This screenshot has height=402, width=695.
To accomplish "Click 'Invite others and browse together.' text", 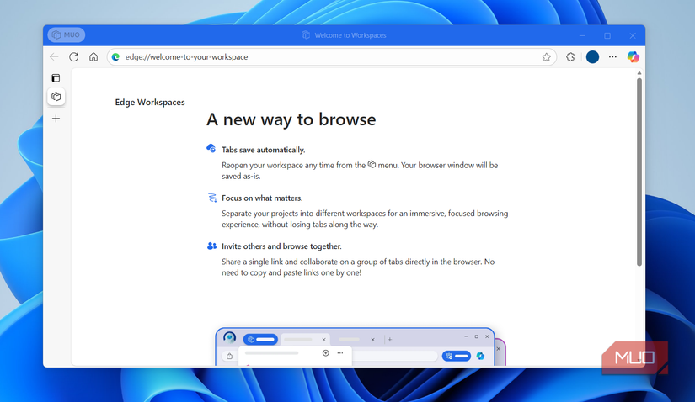I will pyautogui.click(x=281, y=246).
